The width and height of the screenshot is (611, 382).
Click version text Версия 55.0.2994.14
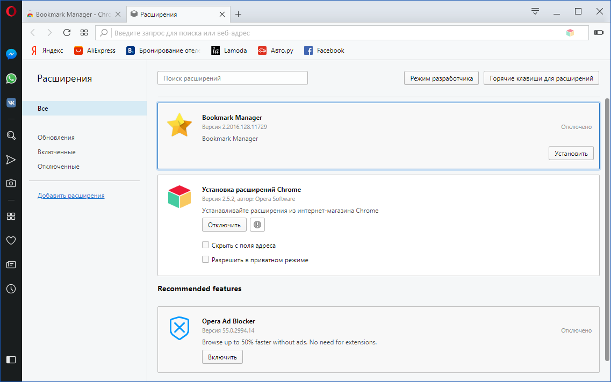tap(228, 330)
